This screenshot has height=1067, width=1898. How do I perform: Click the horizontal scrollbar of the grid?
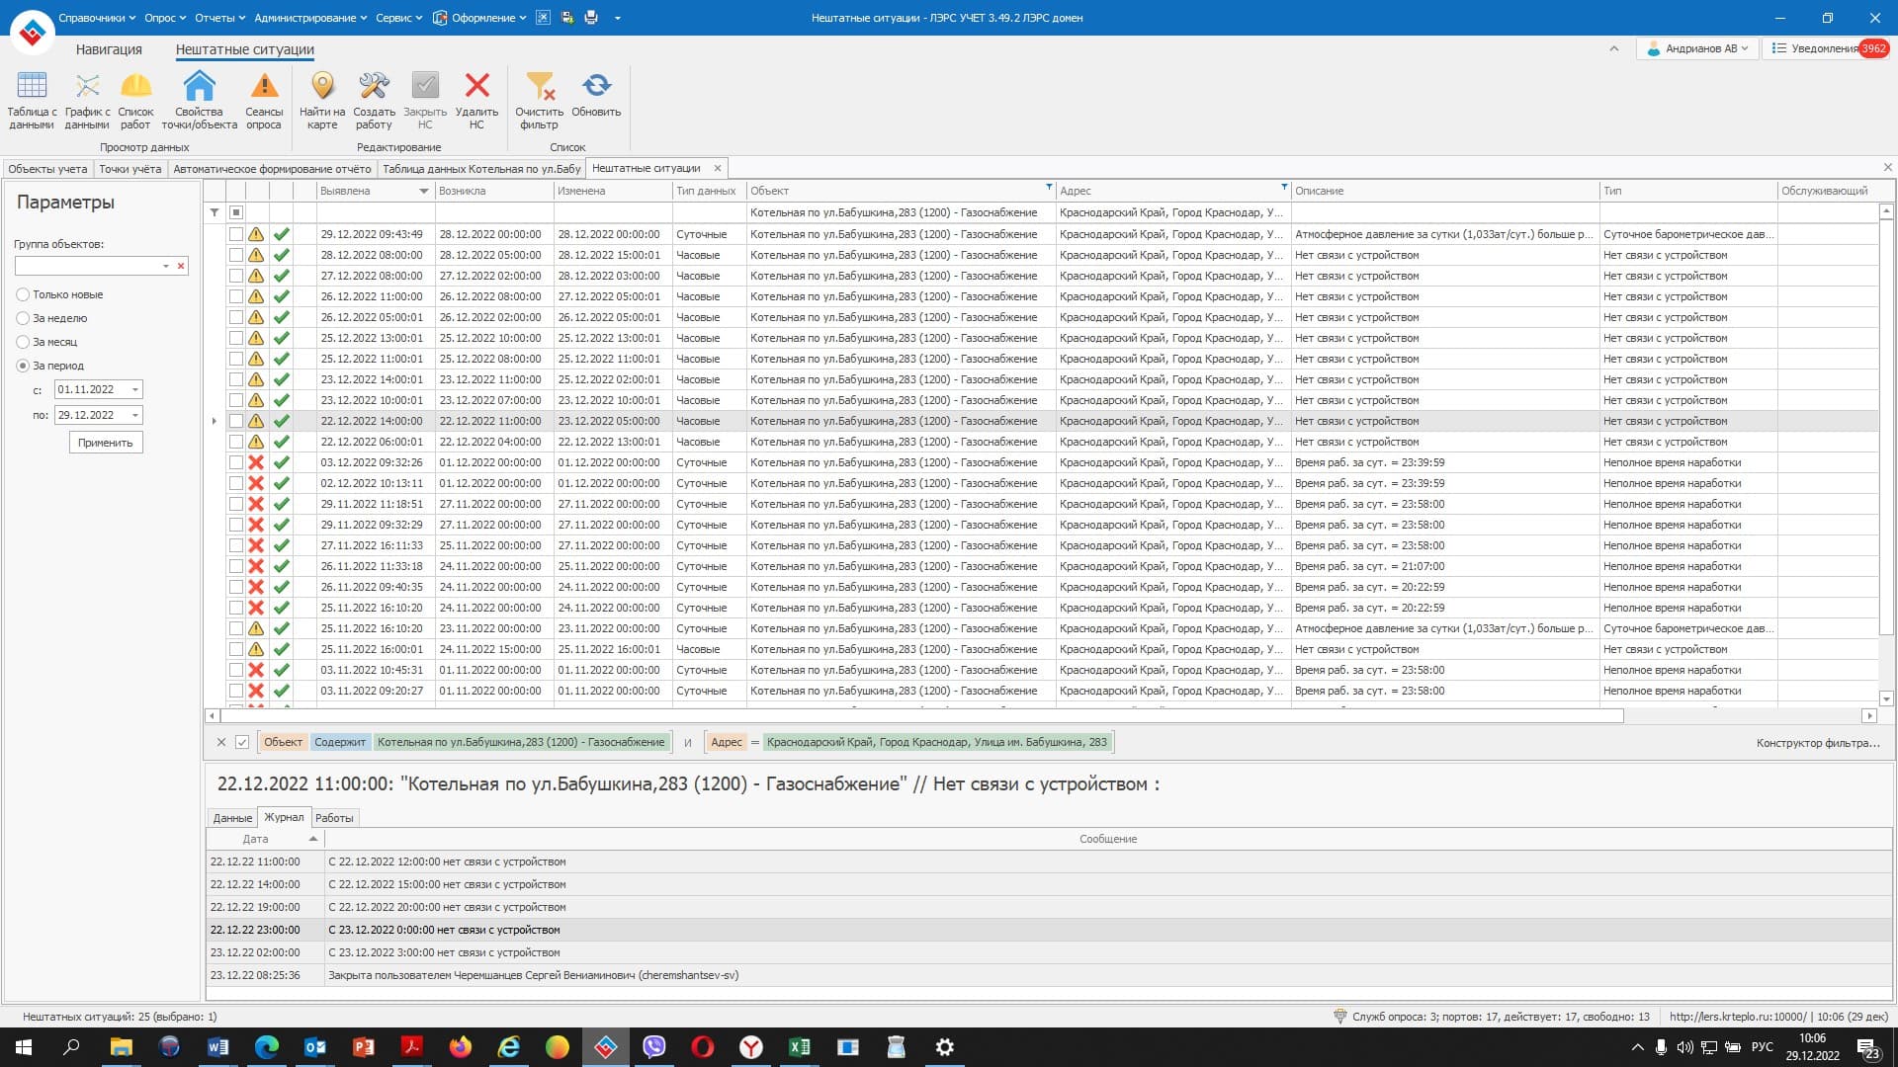[921, 715]
